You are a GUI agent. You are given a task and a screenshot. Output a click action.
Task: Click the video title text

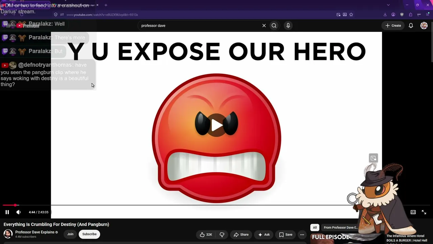[56, 224]
